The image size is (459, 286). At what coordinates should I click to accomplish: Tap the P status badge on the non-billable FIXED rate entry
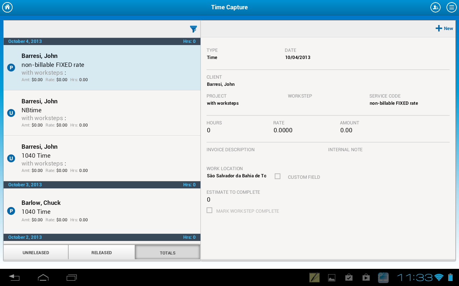pyautogui.click(x=11, y=68)
